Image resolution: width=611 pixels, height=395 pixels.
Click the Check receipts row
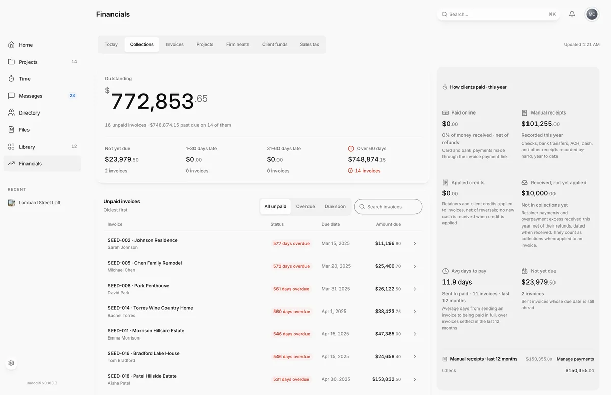(x=518, y=371)
